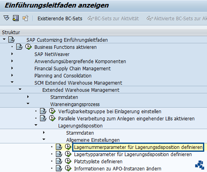Execute activity Platztypliste definieren
This screenshot has height=172, width=207.
68,161
